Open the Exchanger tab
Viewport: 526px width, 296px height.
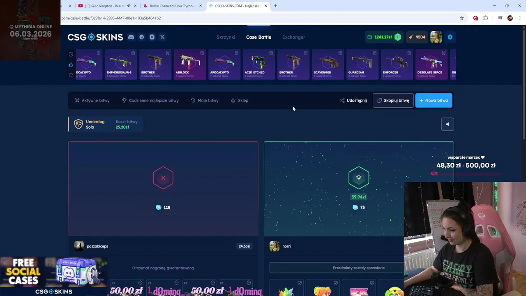[x=294, y=37]
